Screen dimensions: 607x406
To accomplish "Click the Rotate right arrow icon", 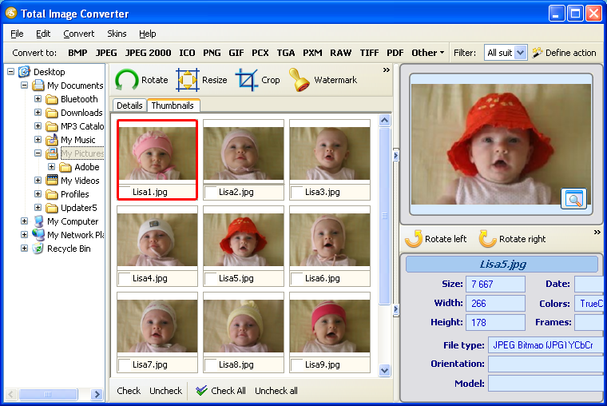I will (487, 238).
